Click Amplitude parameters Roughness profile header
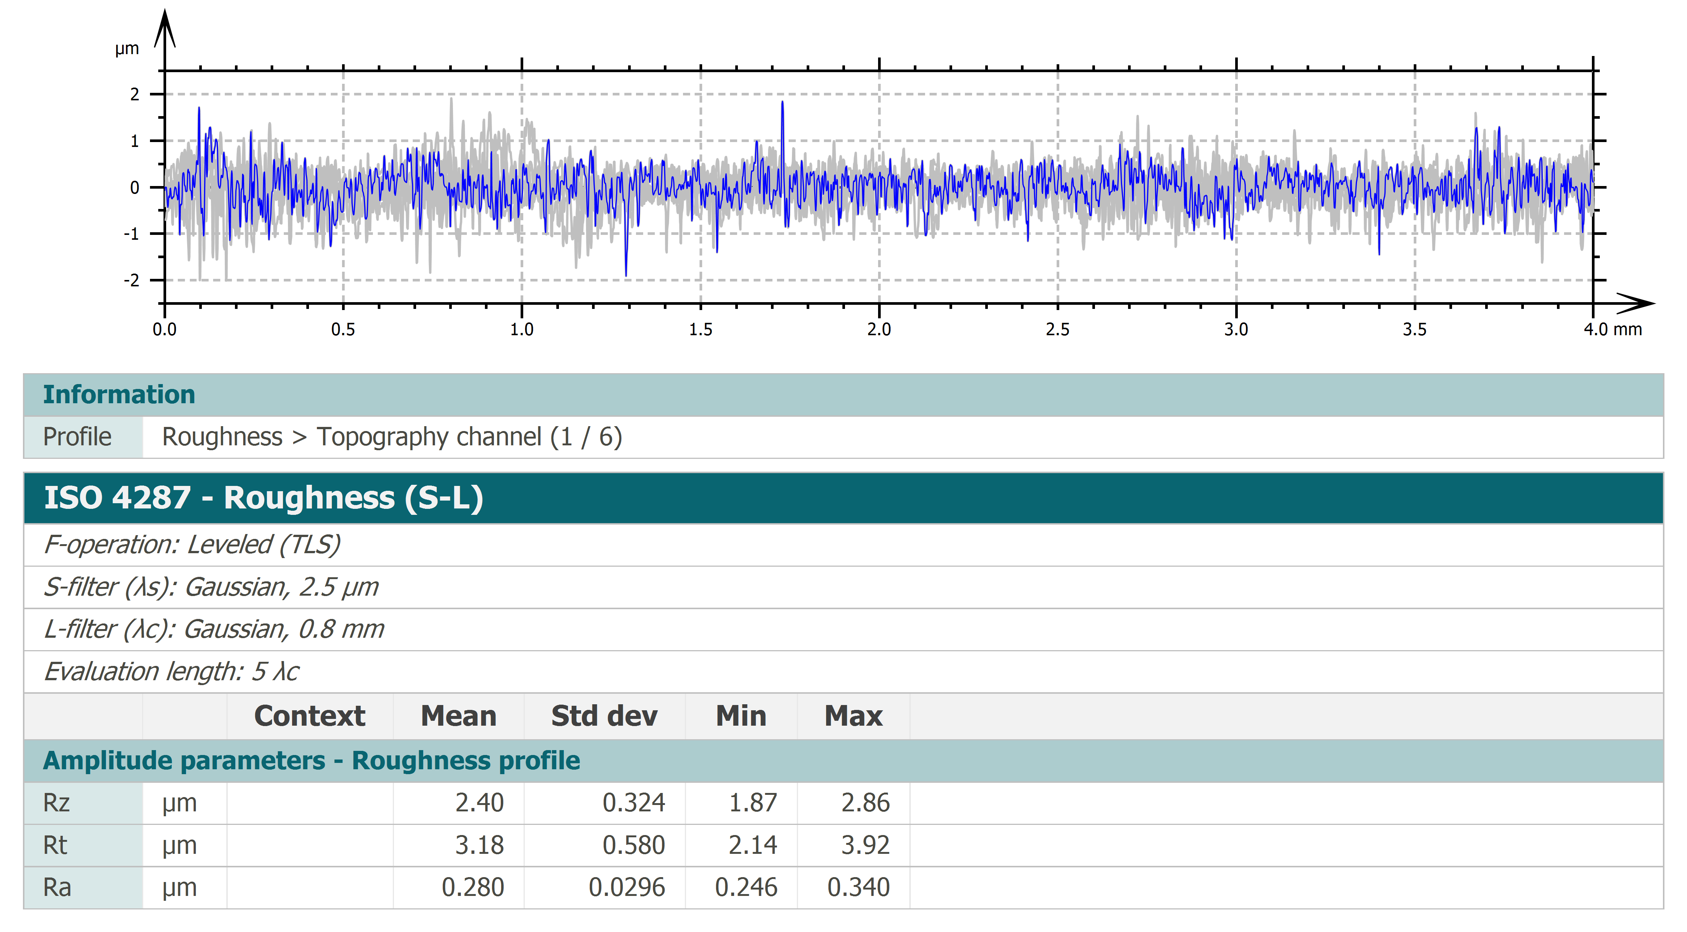 (x=311, y=761)
